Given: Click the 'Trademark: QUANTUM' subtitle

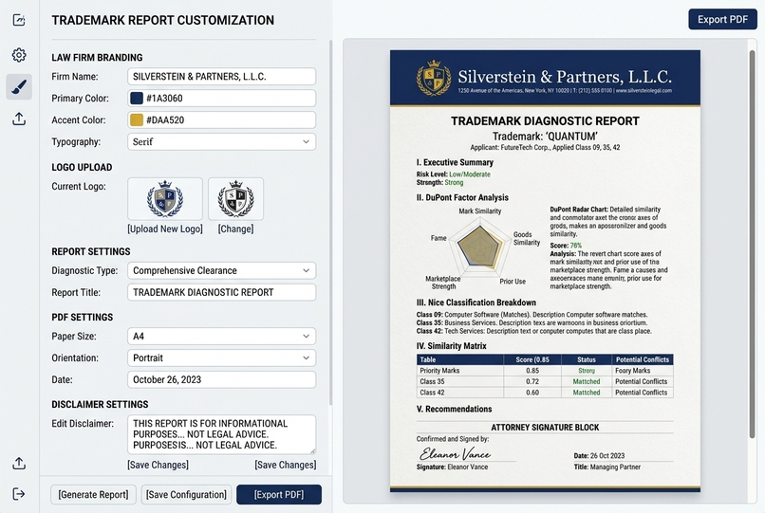Looking at the screenshot, I should (545, 137).
